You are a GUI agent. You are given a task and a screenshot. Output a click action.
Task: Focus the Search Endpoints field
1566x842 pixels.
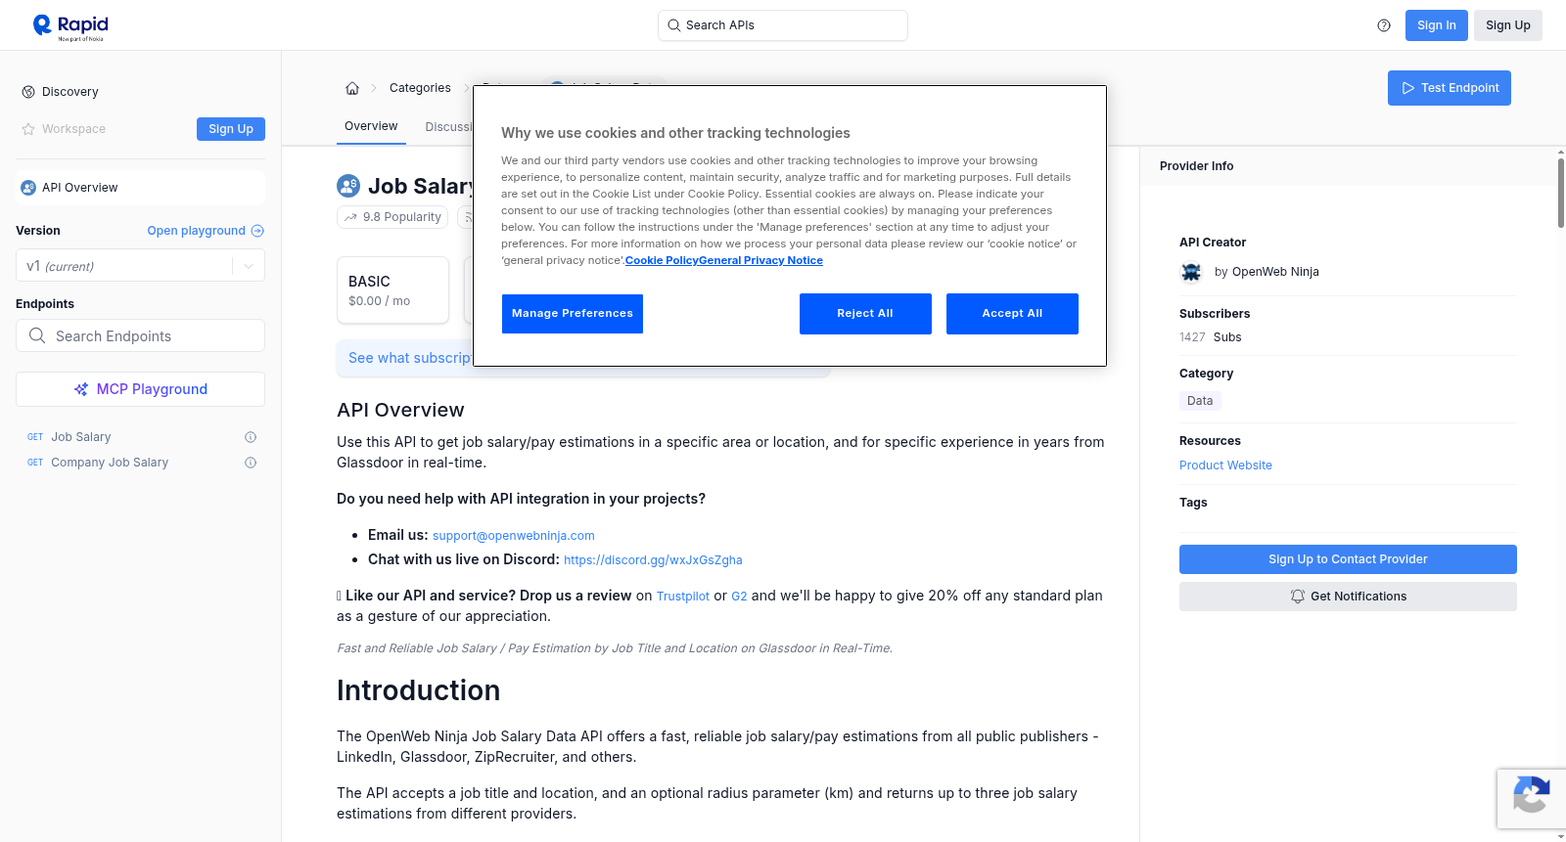click(140, 335)
